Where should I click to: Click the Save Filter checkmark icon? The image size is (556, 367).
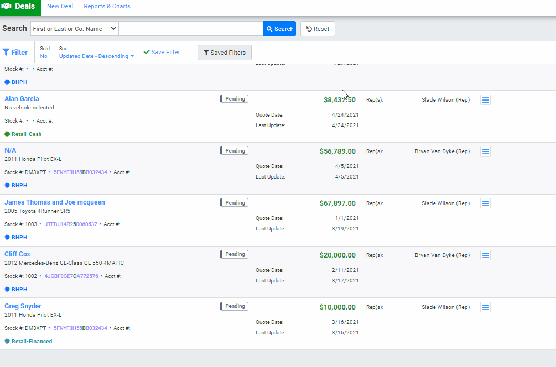pyautogui.click(x=147, y=52)
